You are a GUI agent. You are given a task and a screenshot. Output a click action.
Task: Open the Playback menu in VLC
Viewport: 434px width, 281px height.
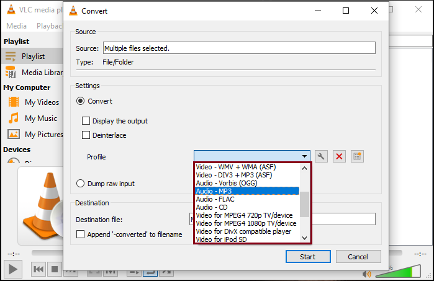tap(49, 26)
